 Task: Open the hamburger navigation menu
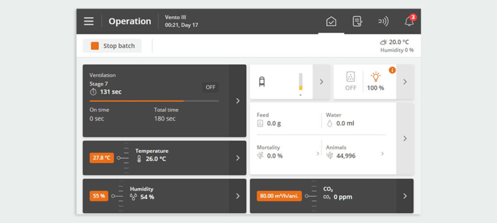coord(89,21)
